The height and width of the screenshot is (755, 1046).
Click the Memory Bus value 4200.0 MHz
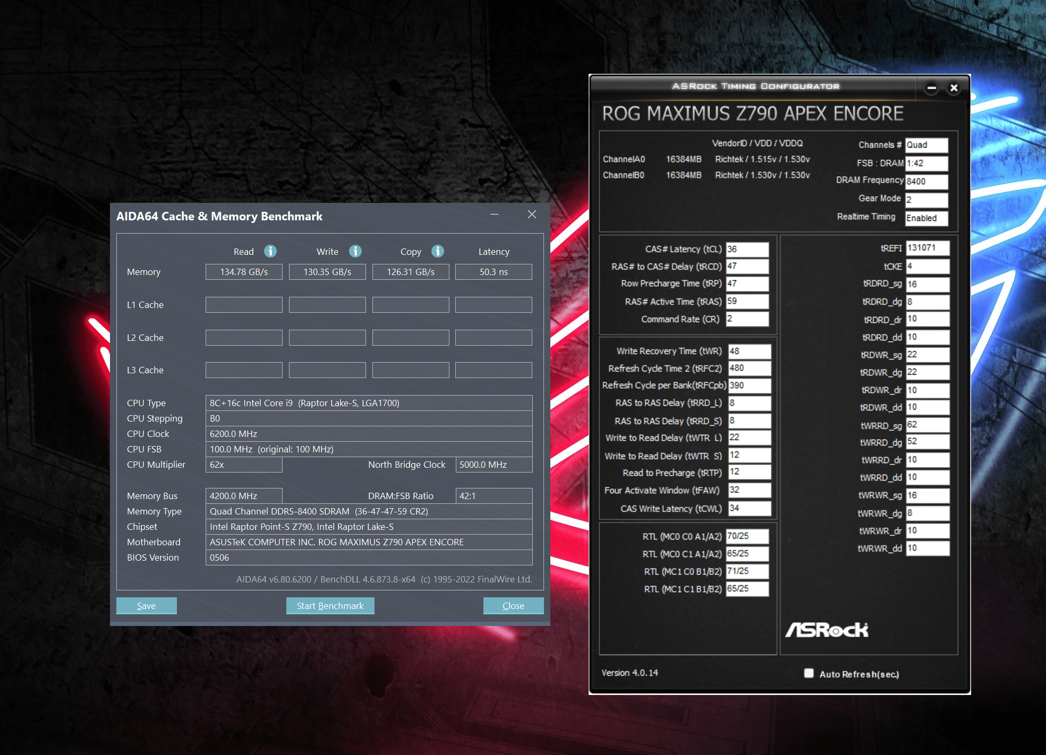[x=244, y=496]
